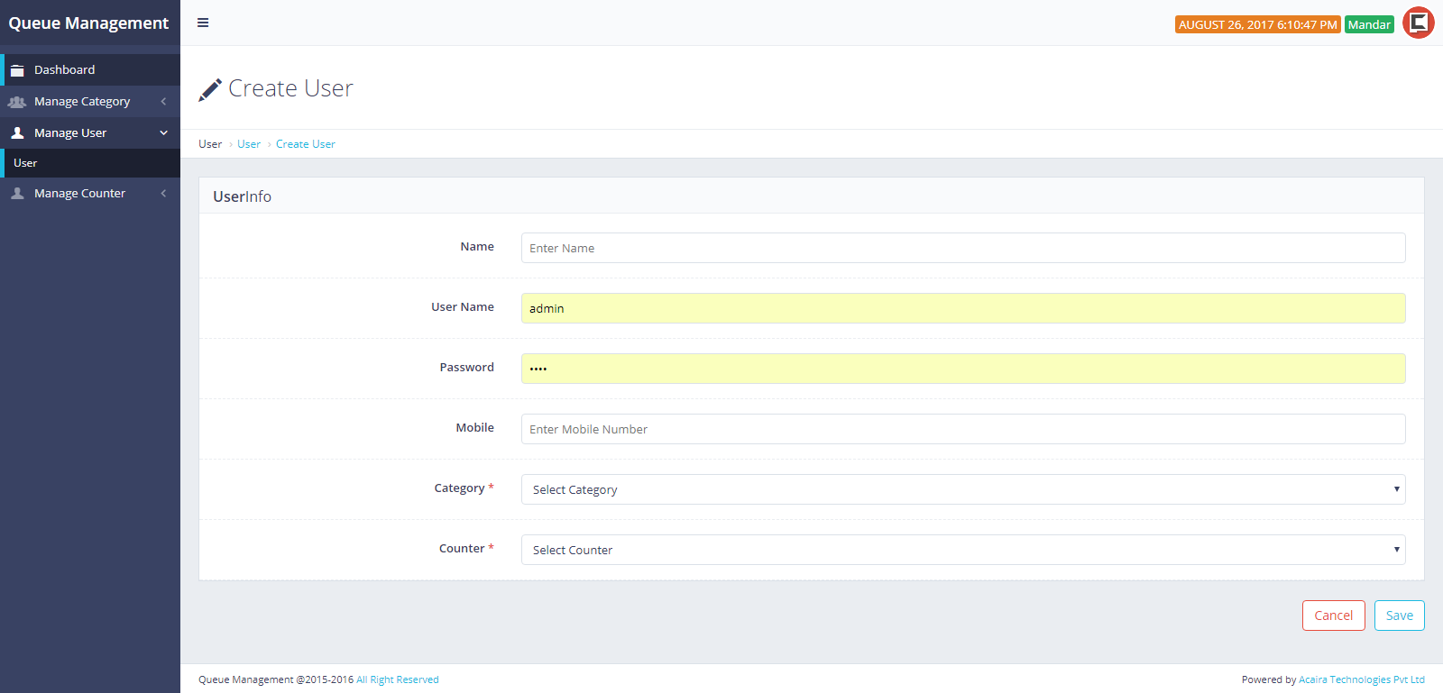
Task: Select the User submenu item in sidebar
Action: (x=25, y=163)
